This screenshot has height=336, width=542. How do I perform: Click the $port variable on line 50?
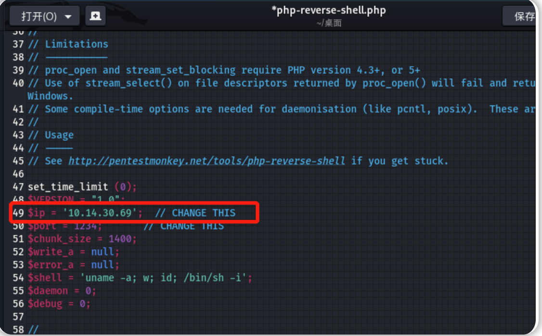pyautogui.click(x=42, y=226)
